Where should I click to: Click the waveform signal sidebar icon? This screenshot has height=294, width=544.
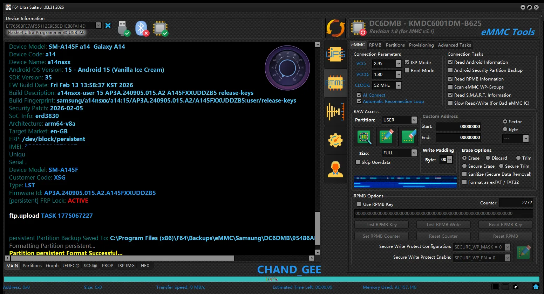(335, 112)
